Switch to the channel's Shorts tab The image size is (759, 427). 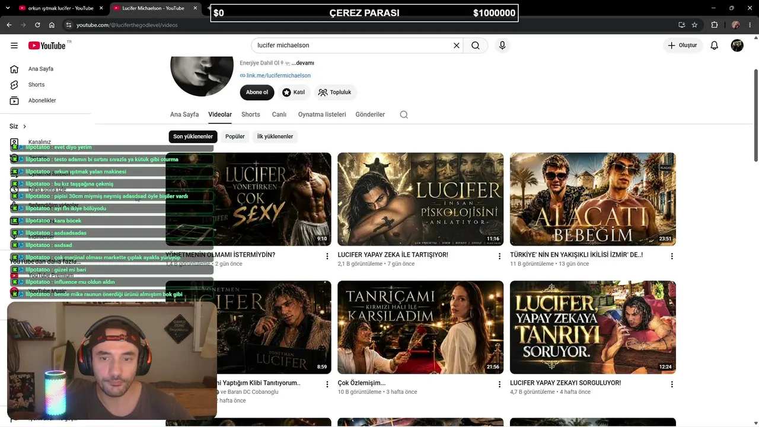coord(251,114)
